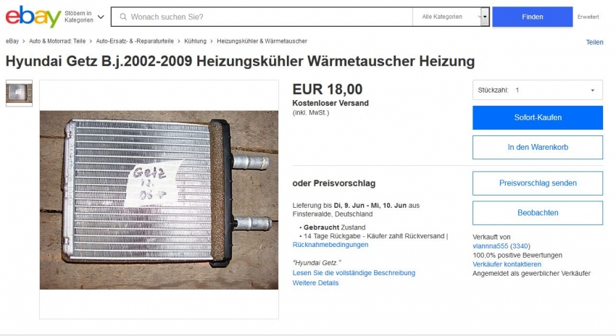This screenshot has width=616, height=336.
Task: Go to Auto & Motorrad: Teile breadcrumb
Action: click(x=57, y=41)
